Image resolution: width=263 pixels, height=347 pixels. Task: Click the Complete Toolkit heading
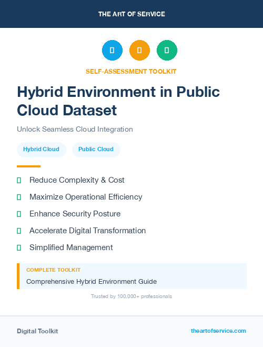point(53,270)
